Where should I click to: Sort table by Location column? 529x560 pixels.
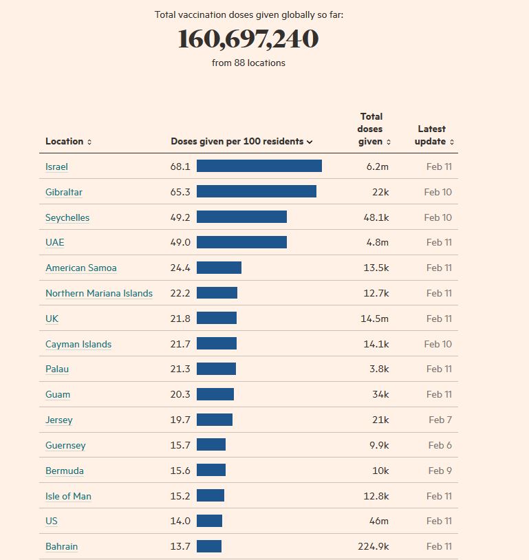click(x=68, y=142)
